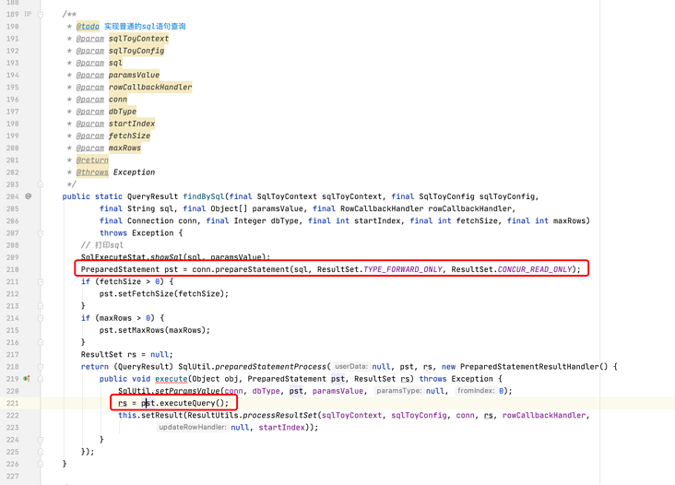Fold the method body at 'throws Exception {'

pyautogui.click(x=41, y=232)
